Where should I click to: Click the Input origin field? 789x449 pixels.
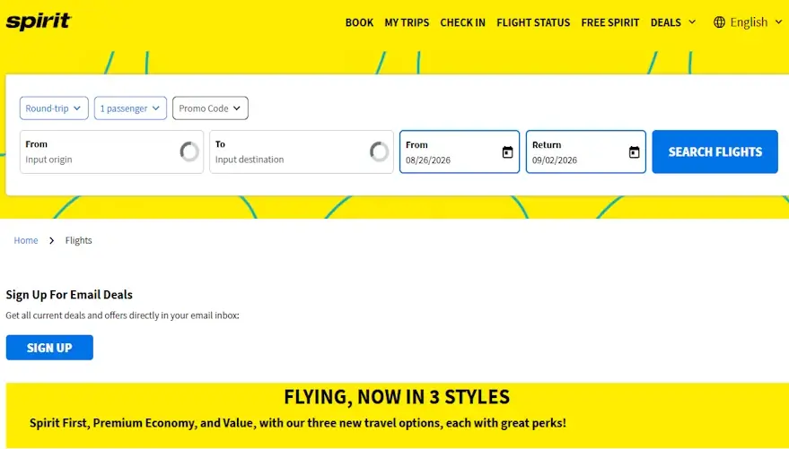(111, 151)
